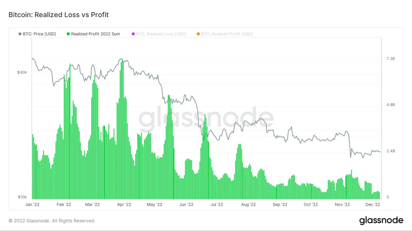Screen dimensions: 412x231
Task: Click the $40k price axis label
Action: pyautogui.click(x=22, y=72)
